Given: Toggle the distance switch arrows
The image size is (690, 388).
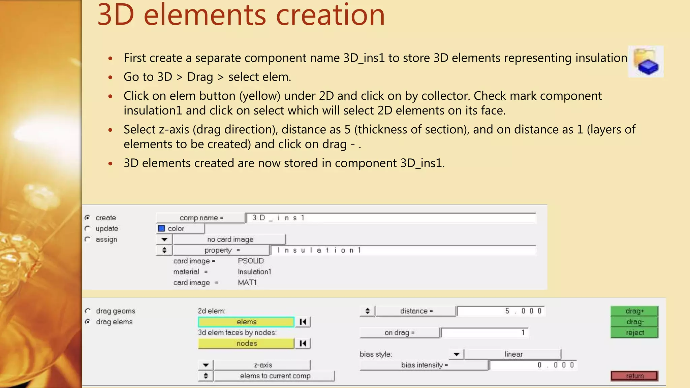Looking at the screenshot, I should pyautogui.click(x=368, y=311).
